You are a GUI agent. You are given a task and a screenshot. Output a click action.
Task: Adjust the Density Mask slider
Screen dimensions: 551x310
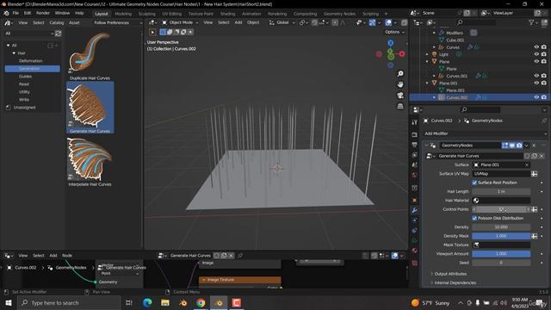pos(501,236)
